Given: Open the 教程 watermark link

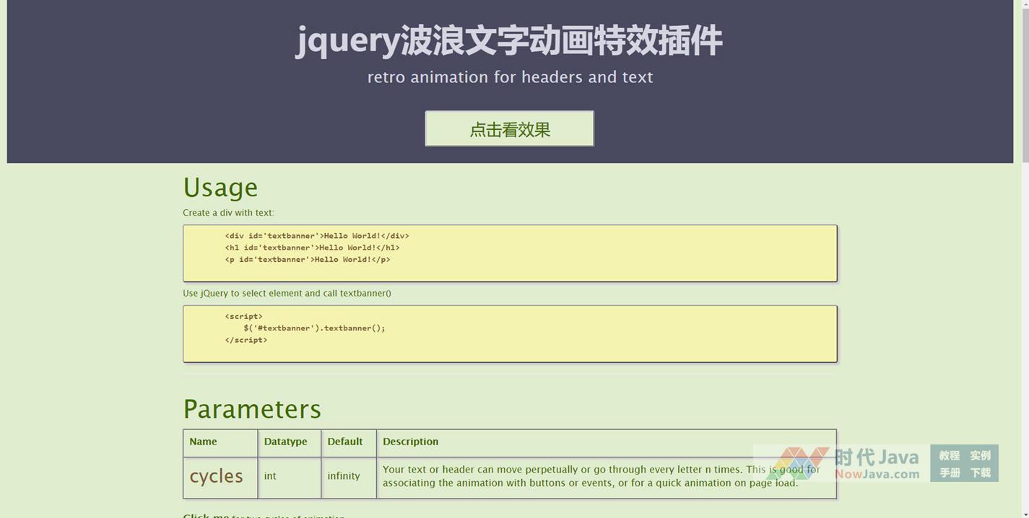Looking at the screenshot, I should 949,455.
